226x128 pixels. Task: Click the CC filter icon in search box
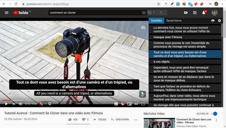click(144, 13)
